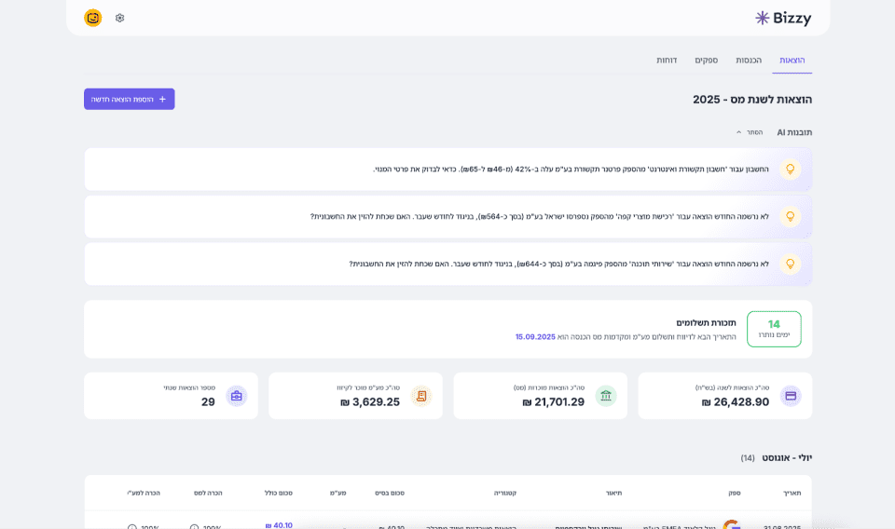Click plus icon in the add expense button

[x=162, y=99]
